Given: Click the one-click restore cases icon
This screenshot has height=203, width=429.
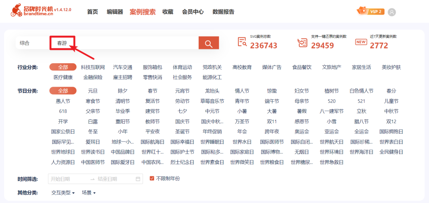Looking at the screenshot, I should click(303, 43).
